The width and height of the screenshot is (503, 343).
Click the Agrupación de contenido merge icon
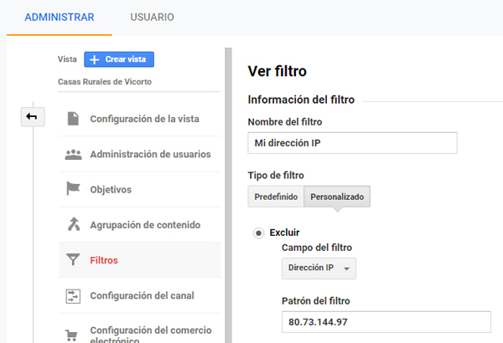point(73,225)
